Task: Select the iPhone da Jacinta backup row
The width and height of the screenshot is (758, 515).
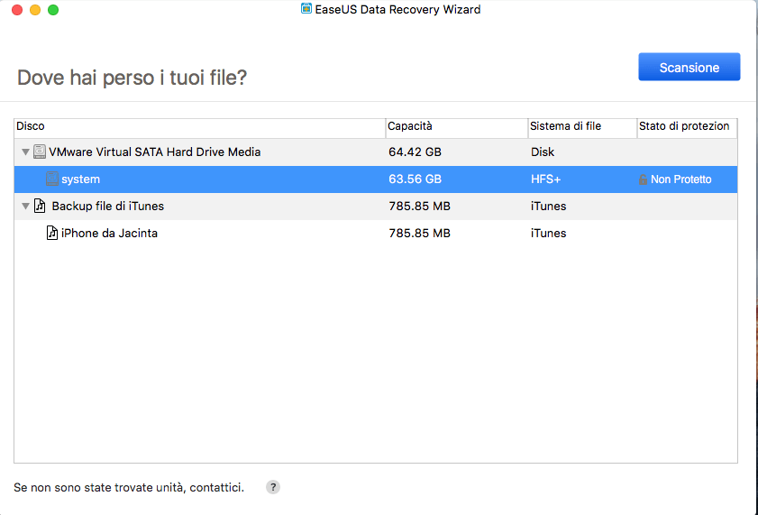Action: tap(376, 233)
